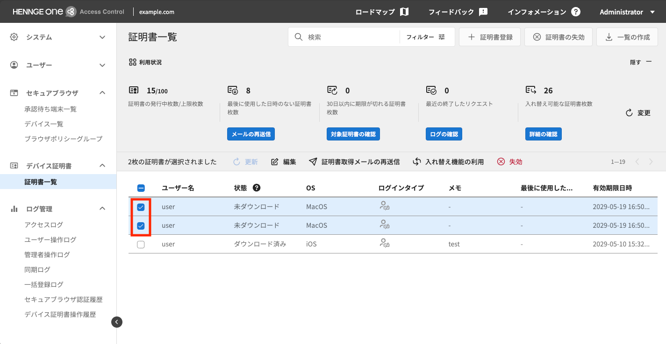Go to the next page arrow
The width and height of the screenshot is (666, 344).
point(652,162)
